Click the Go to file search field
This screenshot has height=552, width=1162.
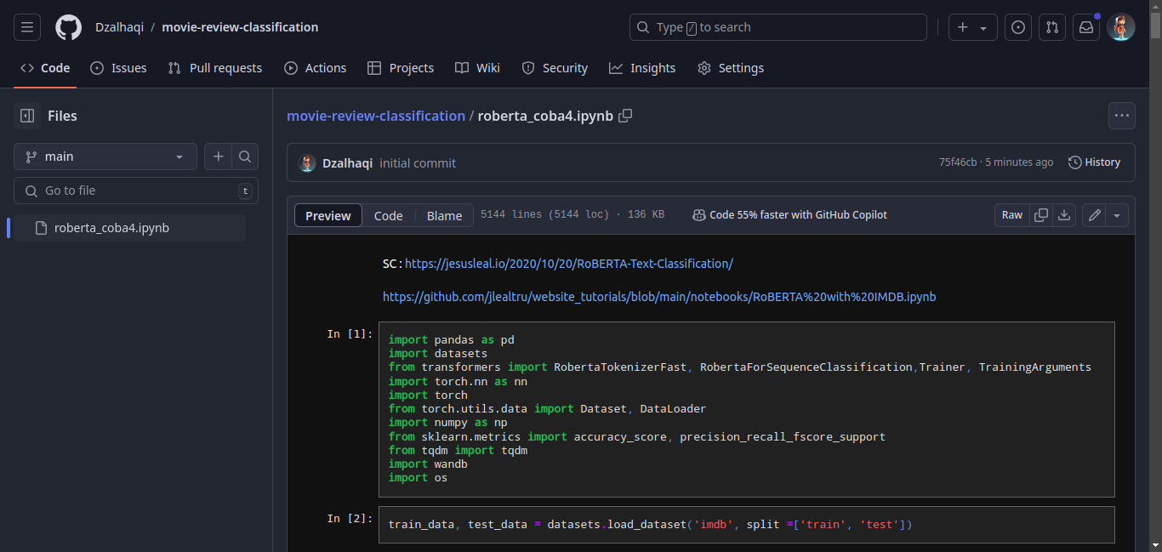click(x=136, y=190)
